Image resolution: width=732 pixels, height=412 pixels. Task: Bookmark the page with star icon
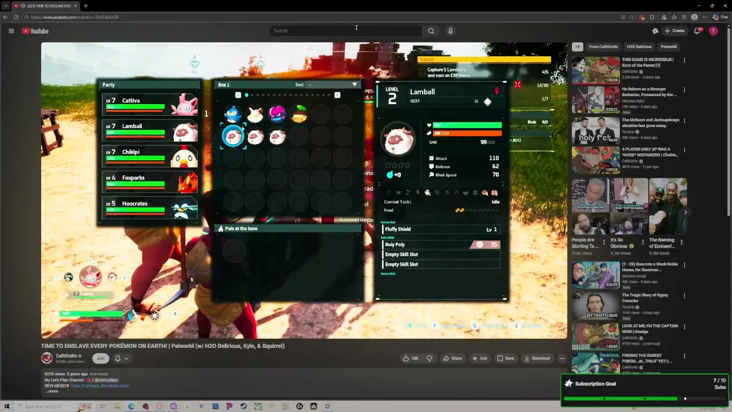(x=632, y=17)
